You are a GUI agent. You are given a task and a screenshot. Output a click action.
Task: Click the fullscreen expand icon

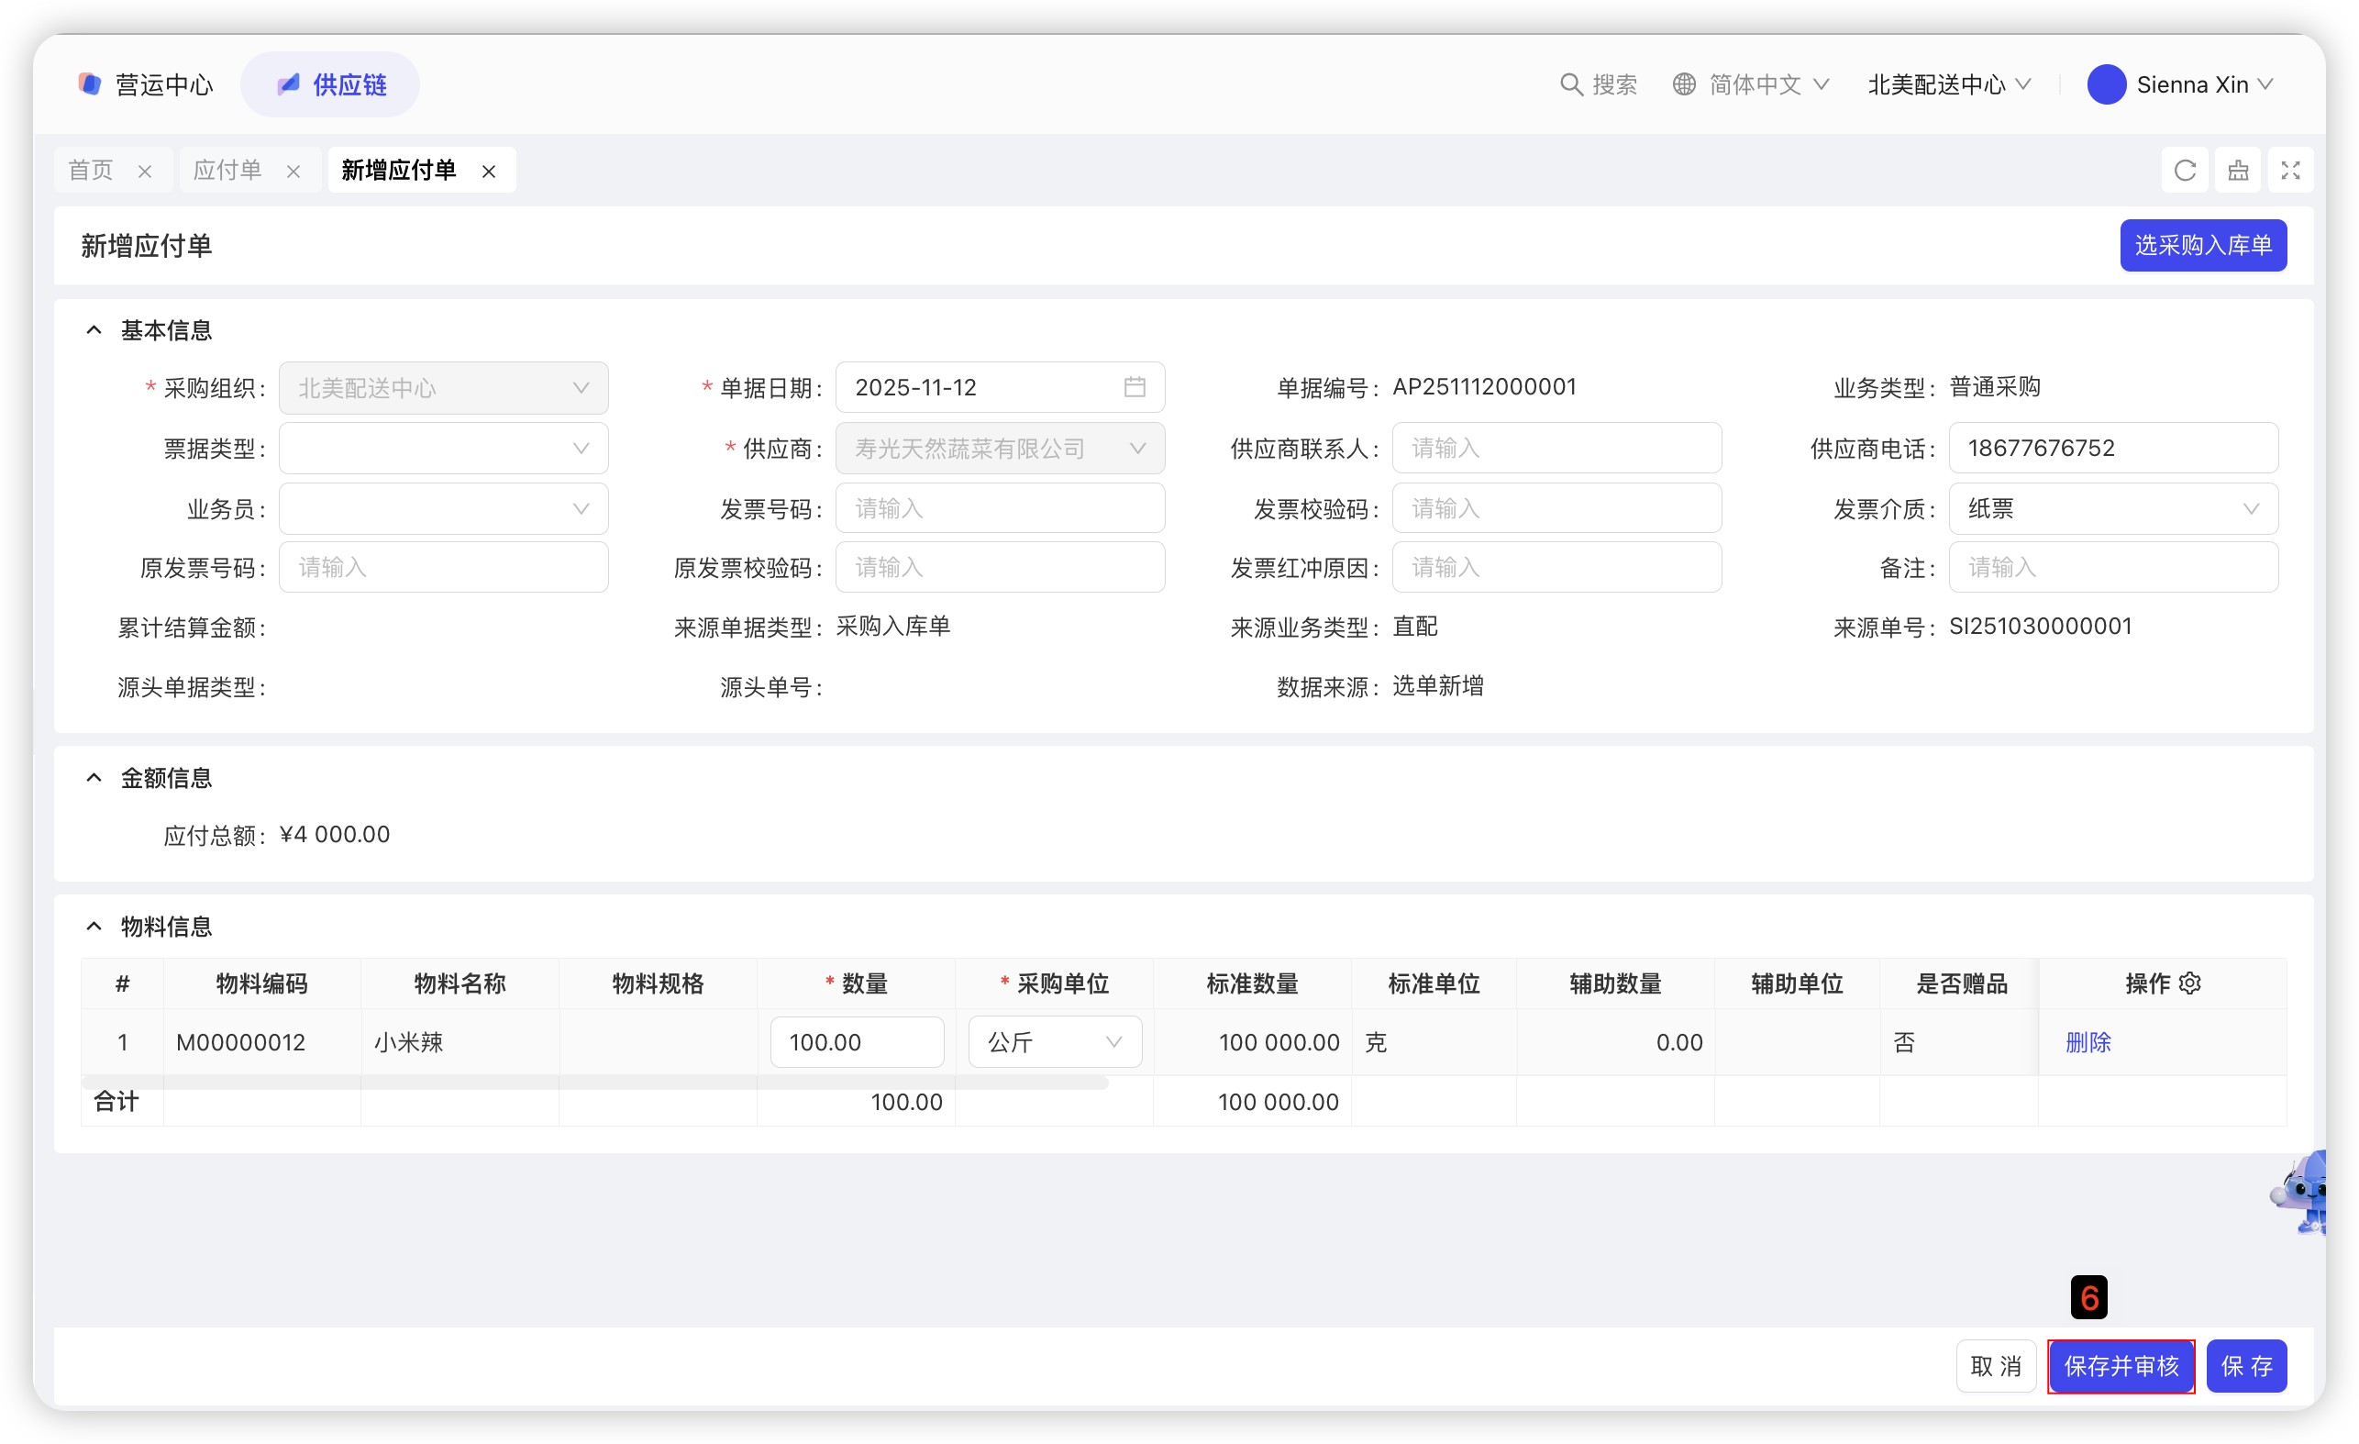tap(2290, 171)
